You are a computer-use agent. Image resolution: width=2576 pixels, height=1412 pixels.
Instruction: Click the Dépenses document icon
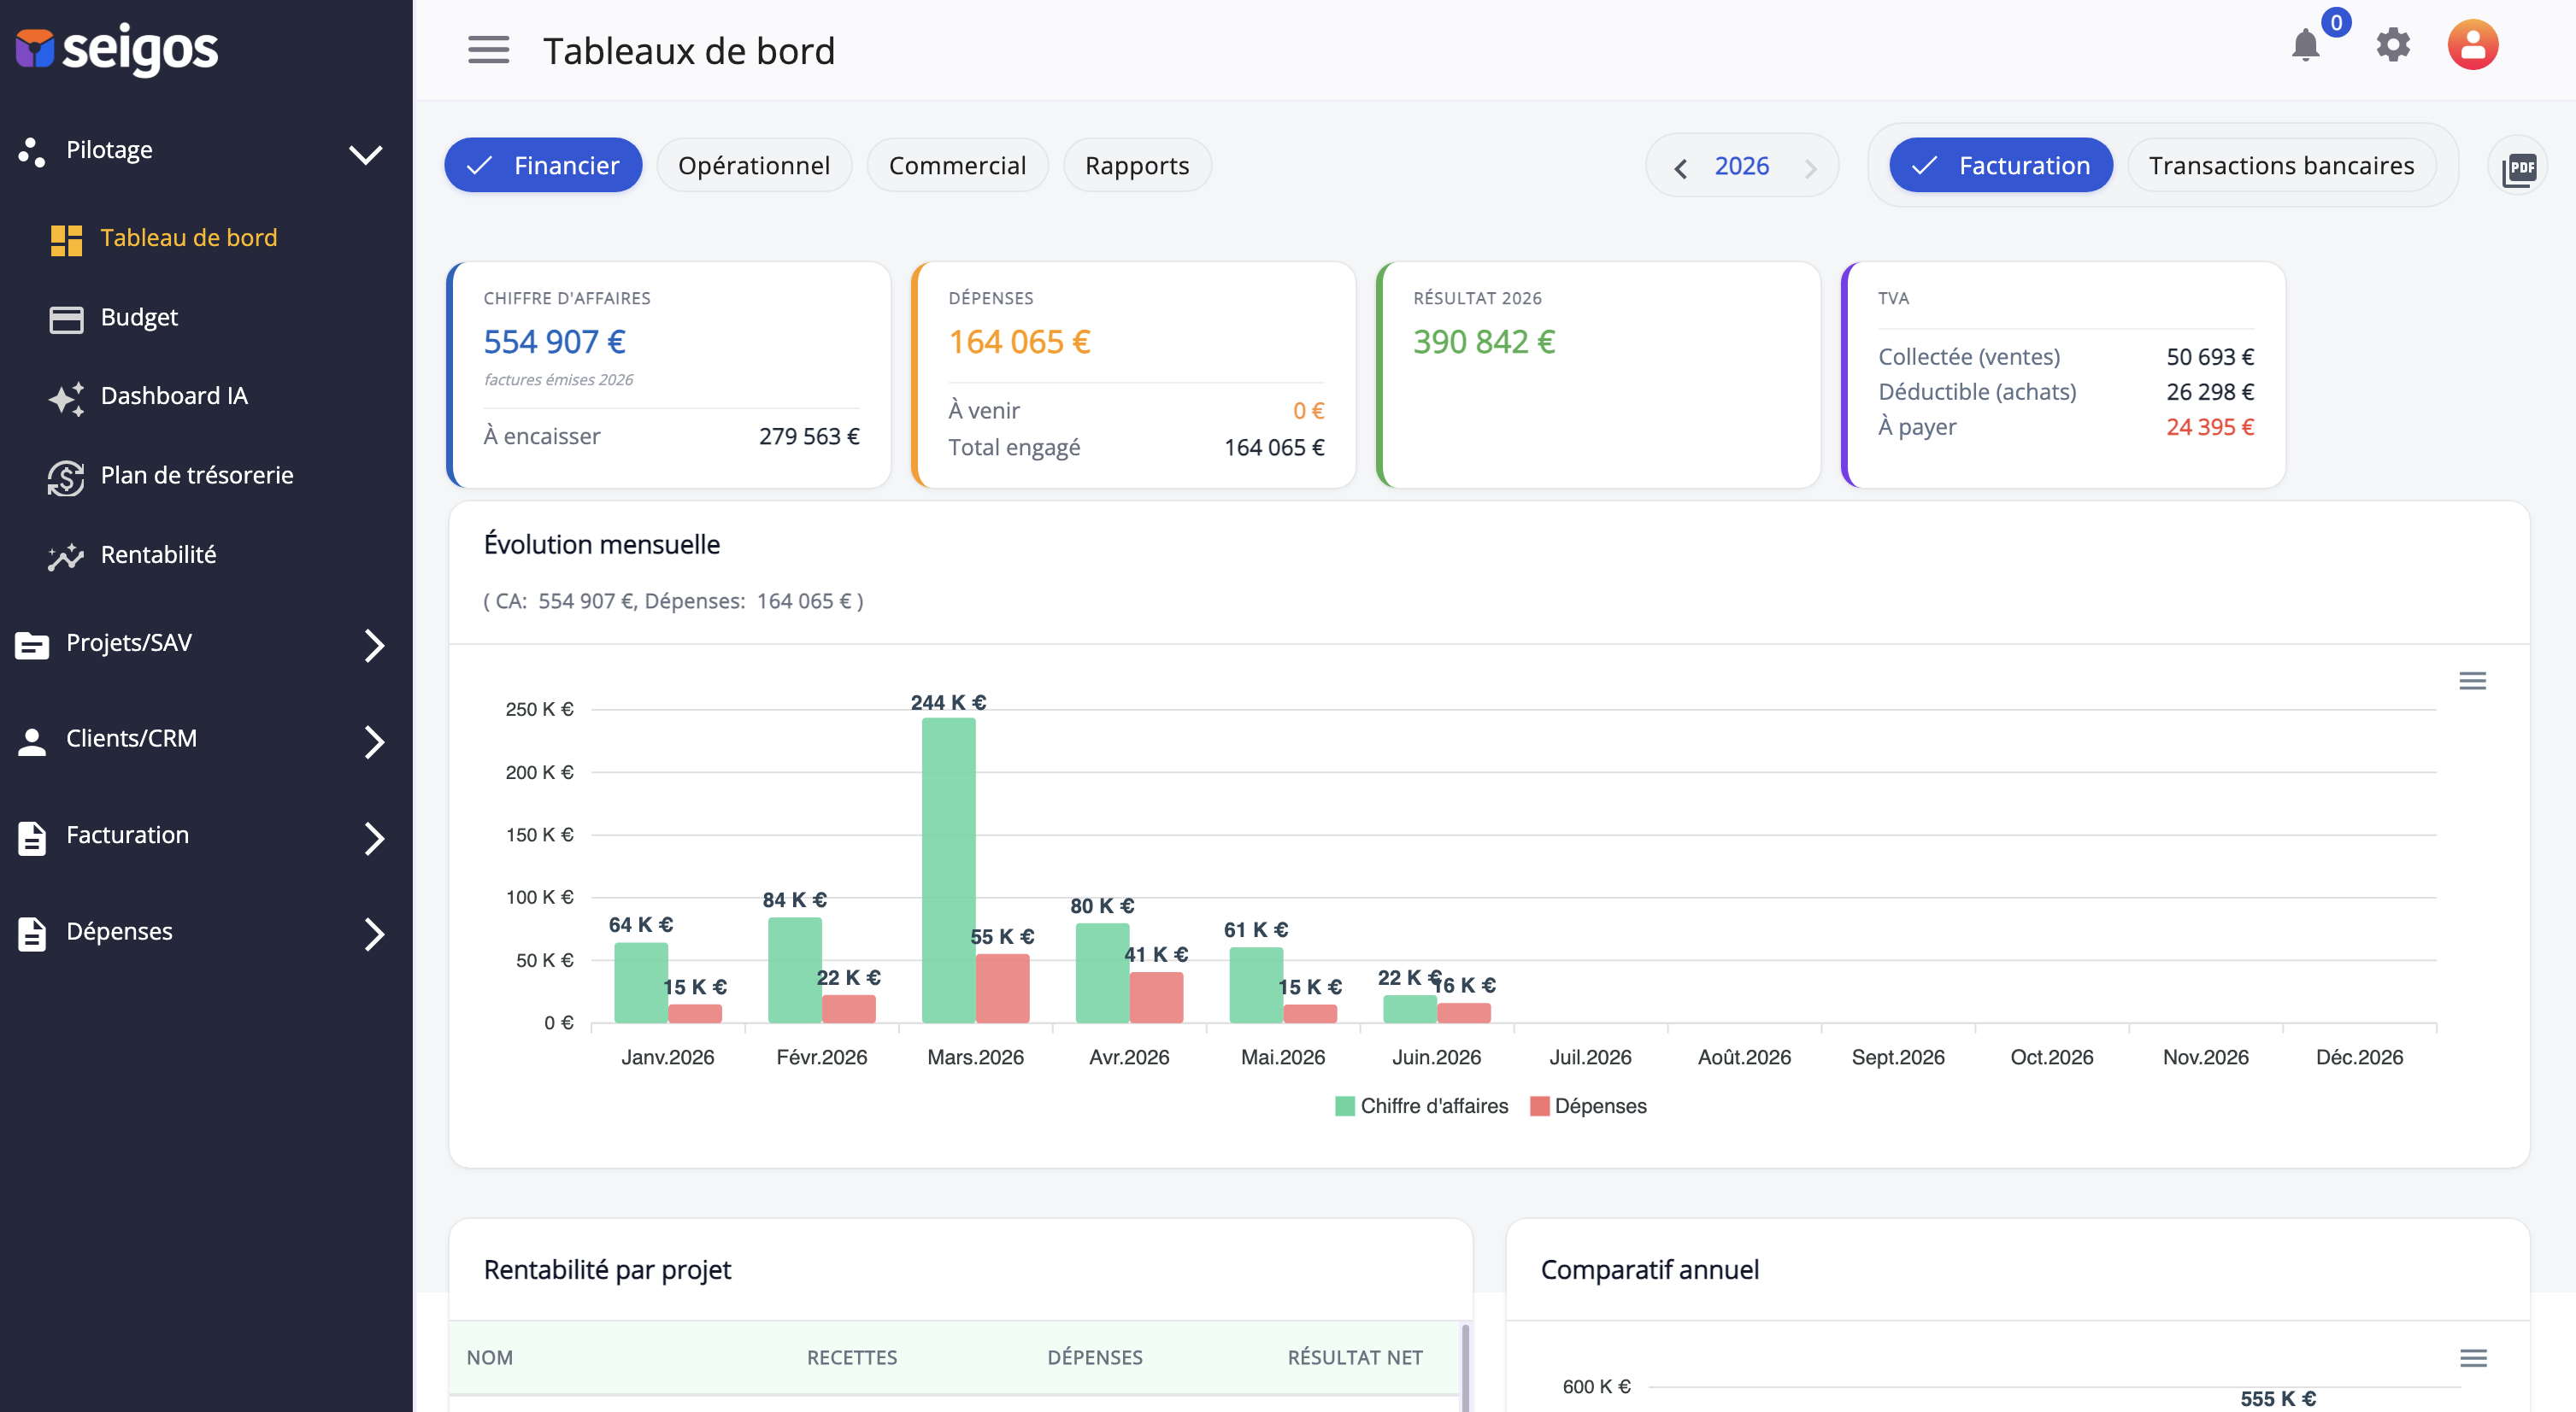click(32, 934)
